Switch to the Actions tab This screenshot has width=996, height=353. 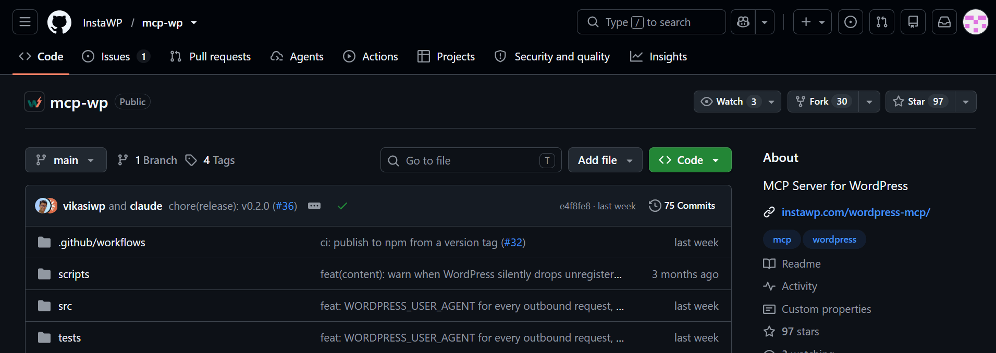pyautogui.click(x=371, y=56)
